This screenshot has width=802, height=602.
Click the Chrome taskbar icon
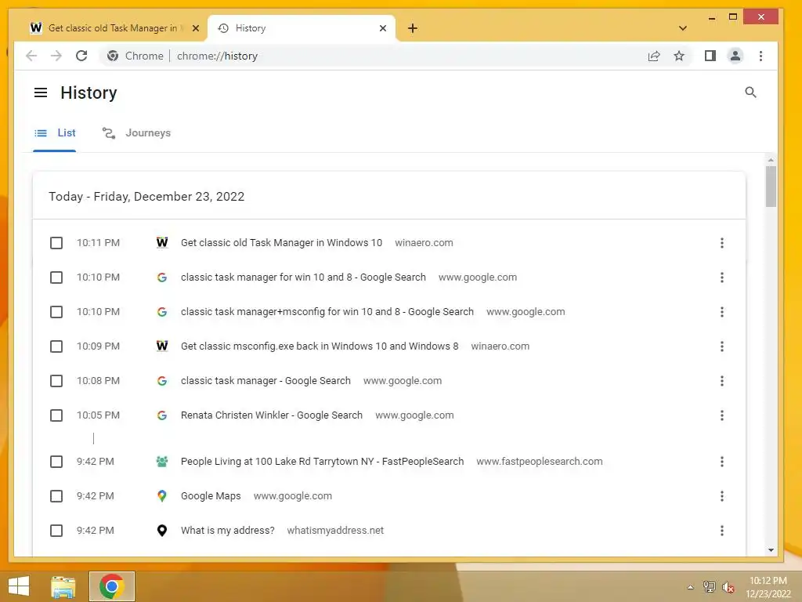pyautogui.click(x=111, y=586)
